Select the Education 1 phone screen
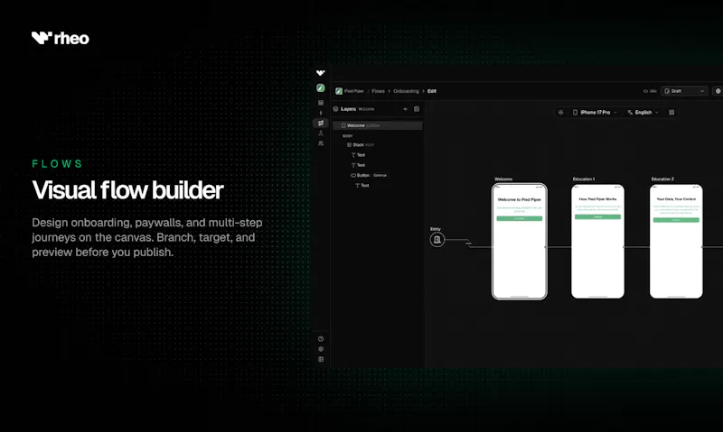 tap(597, 242)
